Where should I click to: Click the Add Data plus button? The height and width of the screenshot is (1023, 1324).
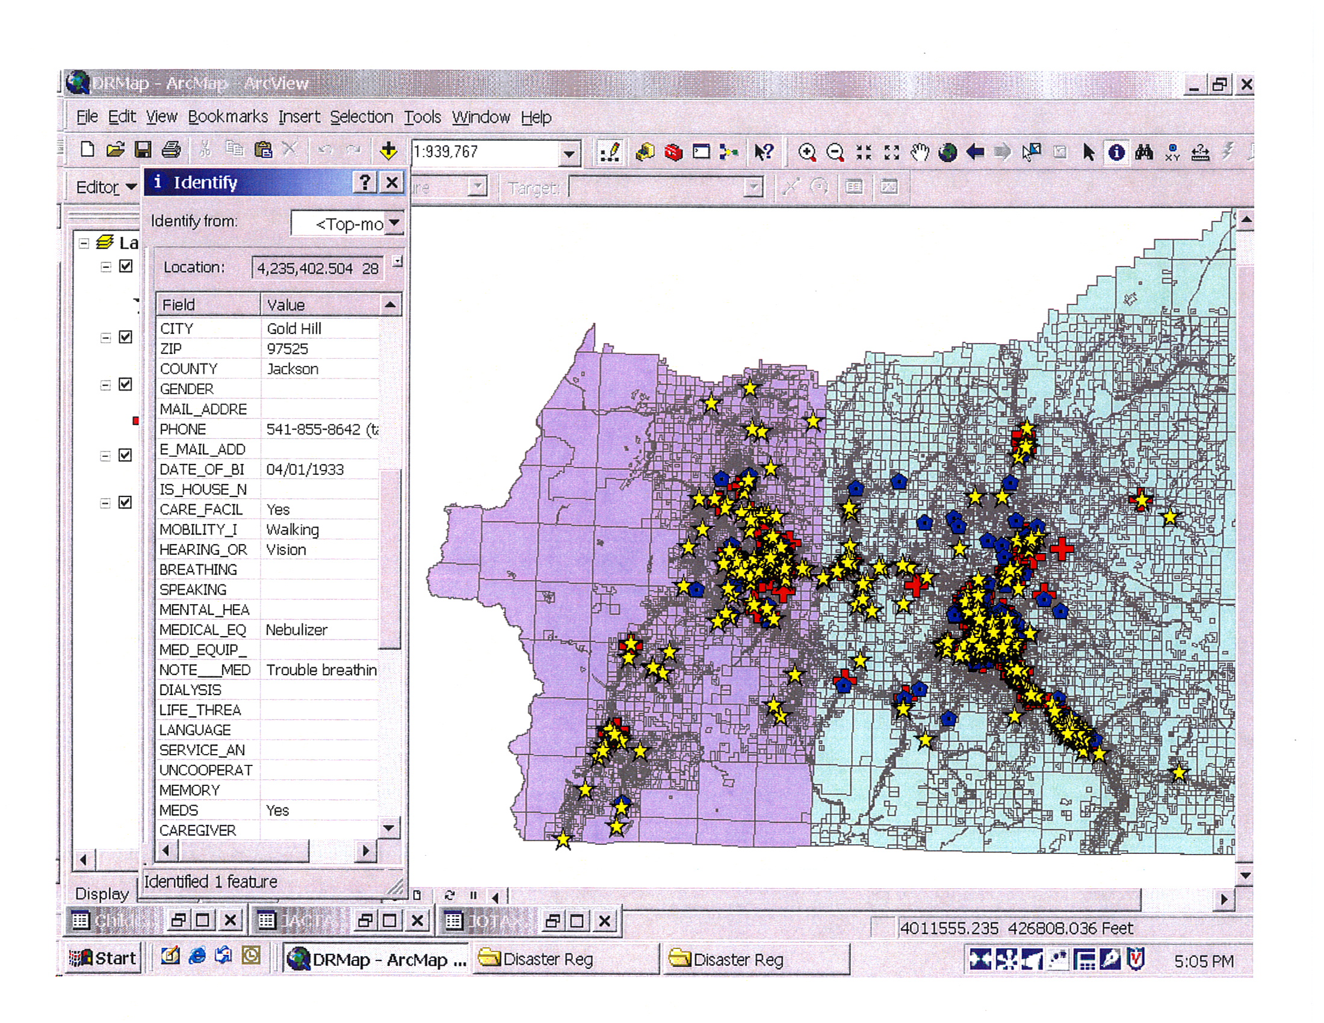[389, 151]
